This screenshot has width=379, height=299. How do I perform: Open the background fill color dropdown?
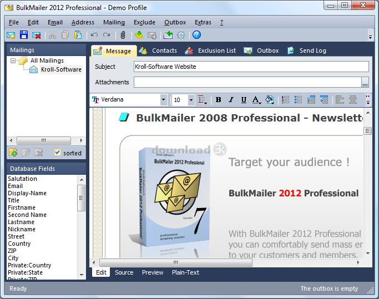[x=270, y=100]
